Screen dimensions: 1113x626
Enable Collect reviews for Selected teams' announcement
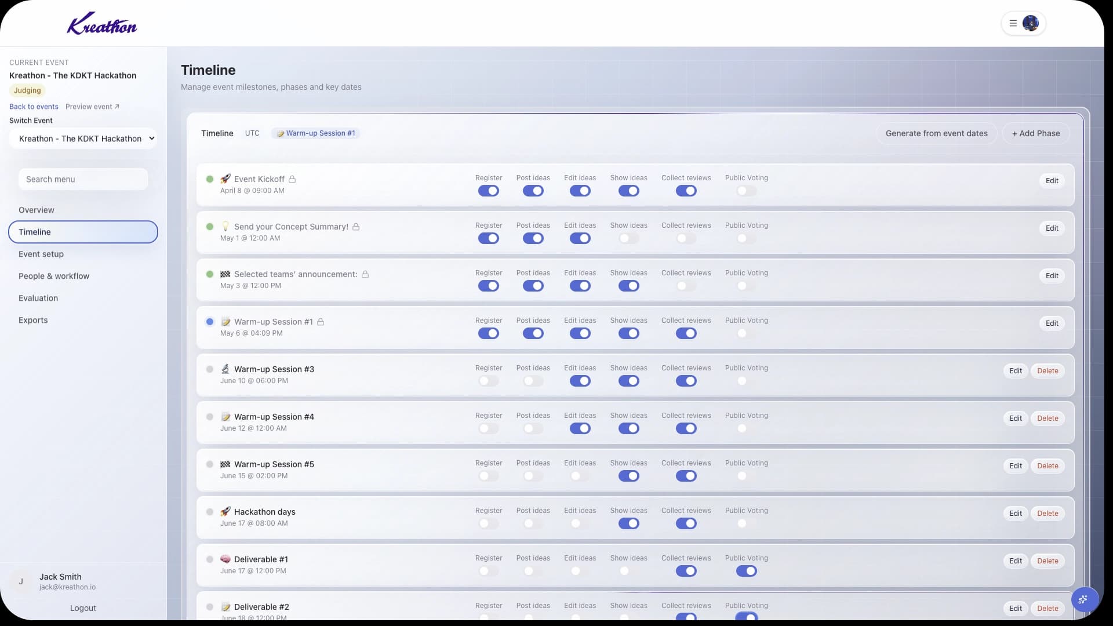coord(686,286)
